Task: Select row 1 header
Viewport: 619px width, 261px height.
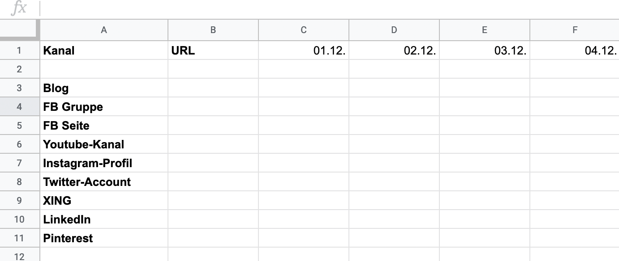Action: pos(19,51)
